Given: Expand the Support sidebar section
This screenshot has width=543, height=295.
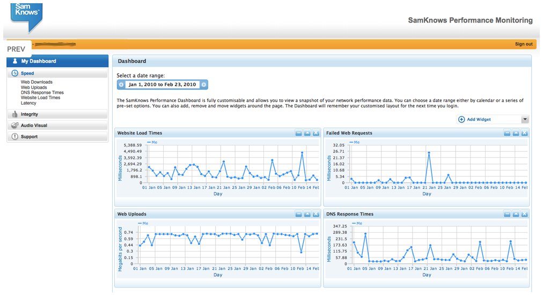Looking at the screenshot, I should 29,137.
